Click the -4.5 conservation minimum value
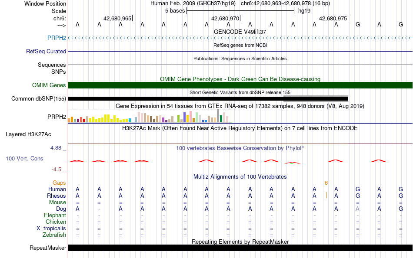The image size is (413, 258). click(57, 170)
